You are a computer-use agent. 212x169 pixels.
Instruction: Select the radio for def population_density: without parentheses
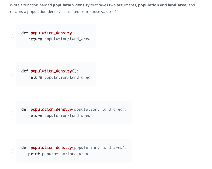13,36
